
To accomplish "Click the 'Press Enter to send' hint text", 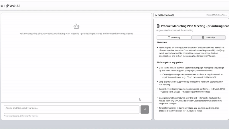I will (x=21, y=116).
